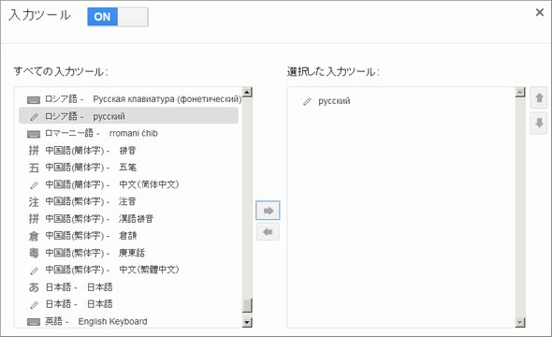
Task: Turn off the input tools ON switch
Action: pos(118,17)
